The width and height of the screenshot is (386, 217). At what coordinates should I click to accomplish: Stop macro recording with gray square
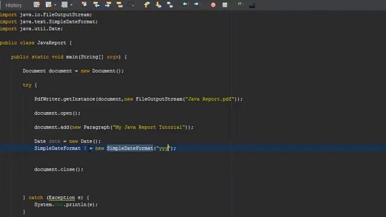coord(225,5)
